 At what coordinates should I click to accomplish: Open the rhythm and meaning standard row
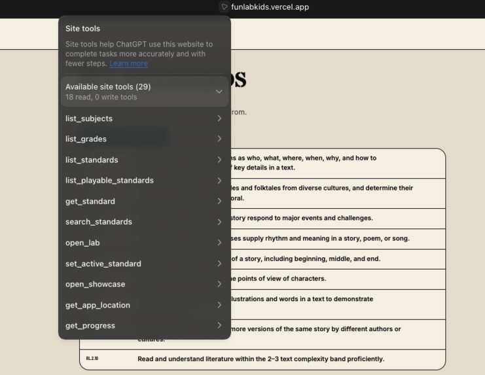(x=338, y=239)
